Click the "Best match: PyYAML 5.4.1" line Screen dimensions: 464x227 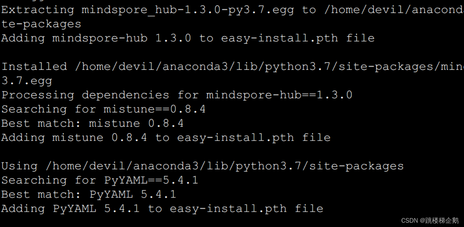[89, 194]
